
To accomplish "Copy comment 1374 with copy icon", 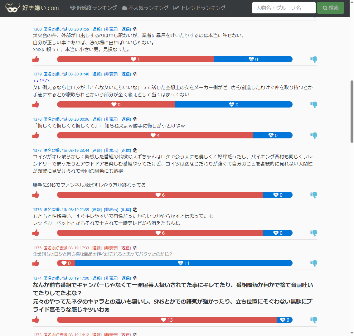I will pos(135,278).
